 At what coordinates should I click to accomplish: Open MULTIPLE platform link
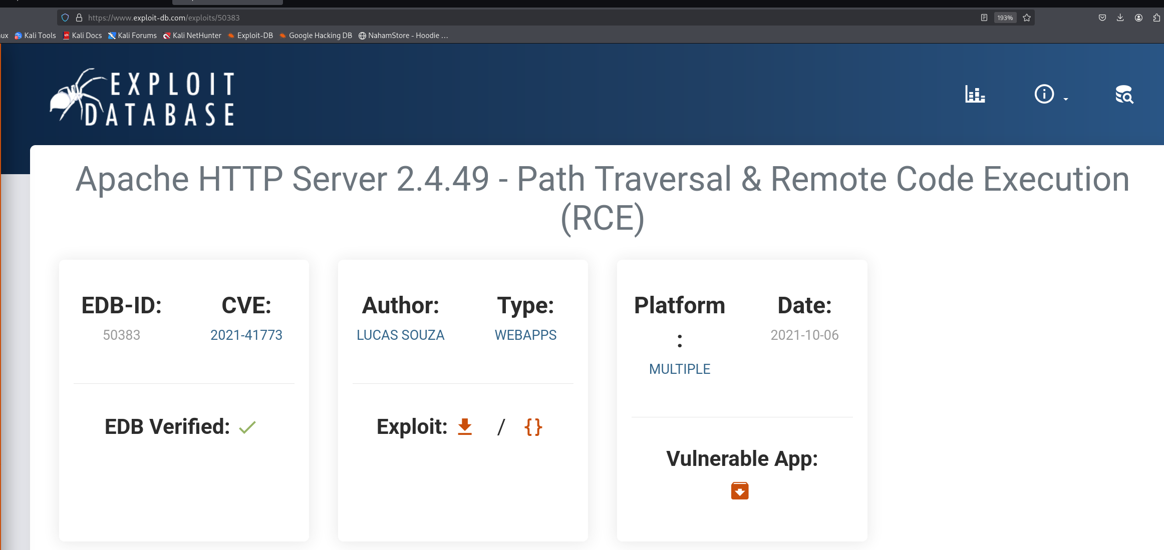pos(680,369)
